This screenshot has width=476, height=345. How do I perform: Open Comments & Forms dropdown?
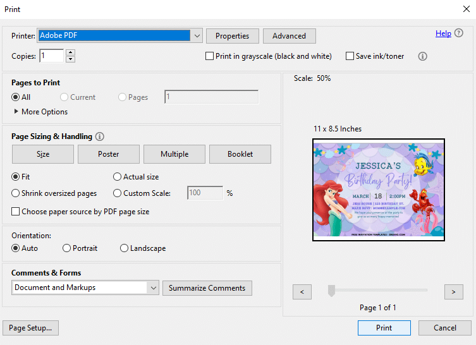[85, 287]
